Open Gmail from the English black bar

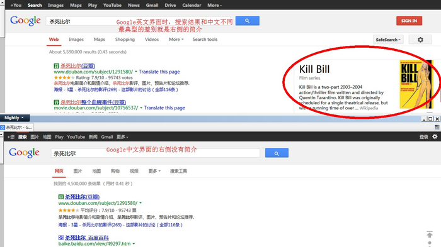[x=152, y=5]
